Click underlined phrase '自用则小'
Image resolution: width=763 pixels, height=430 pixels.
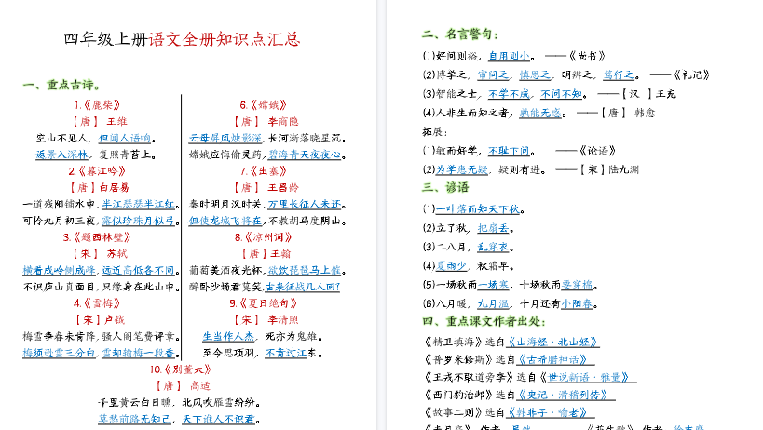click(x=509, y=56)
